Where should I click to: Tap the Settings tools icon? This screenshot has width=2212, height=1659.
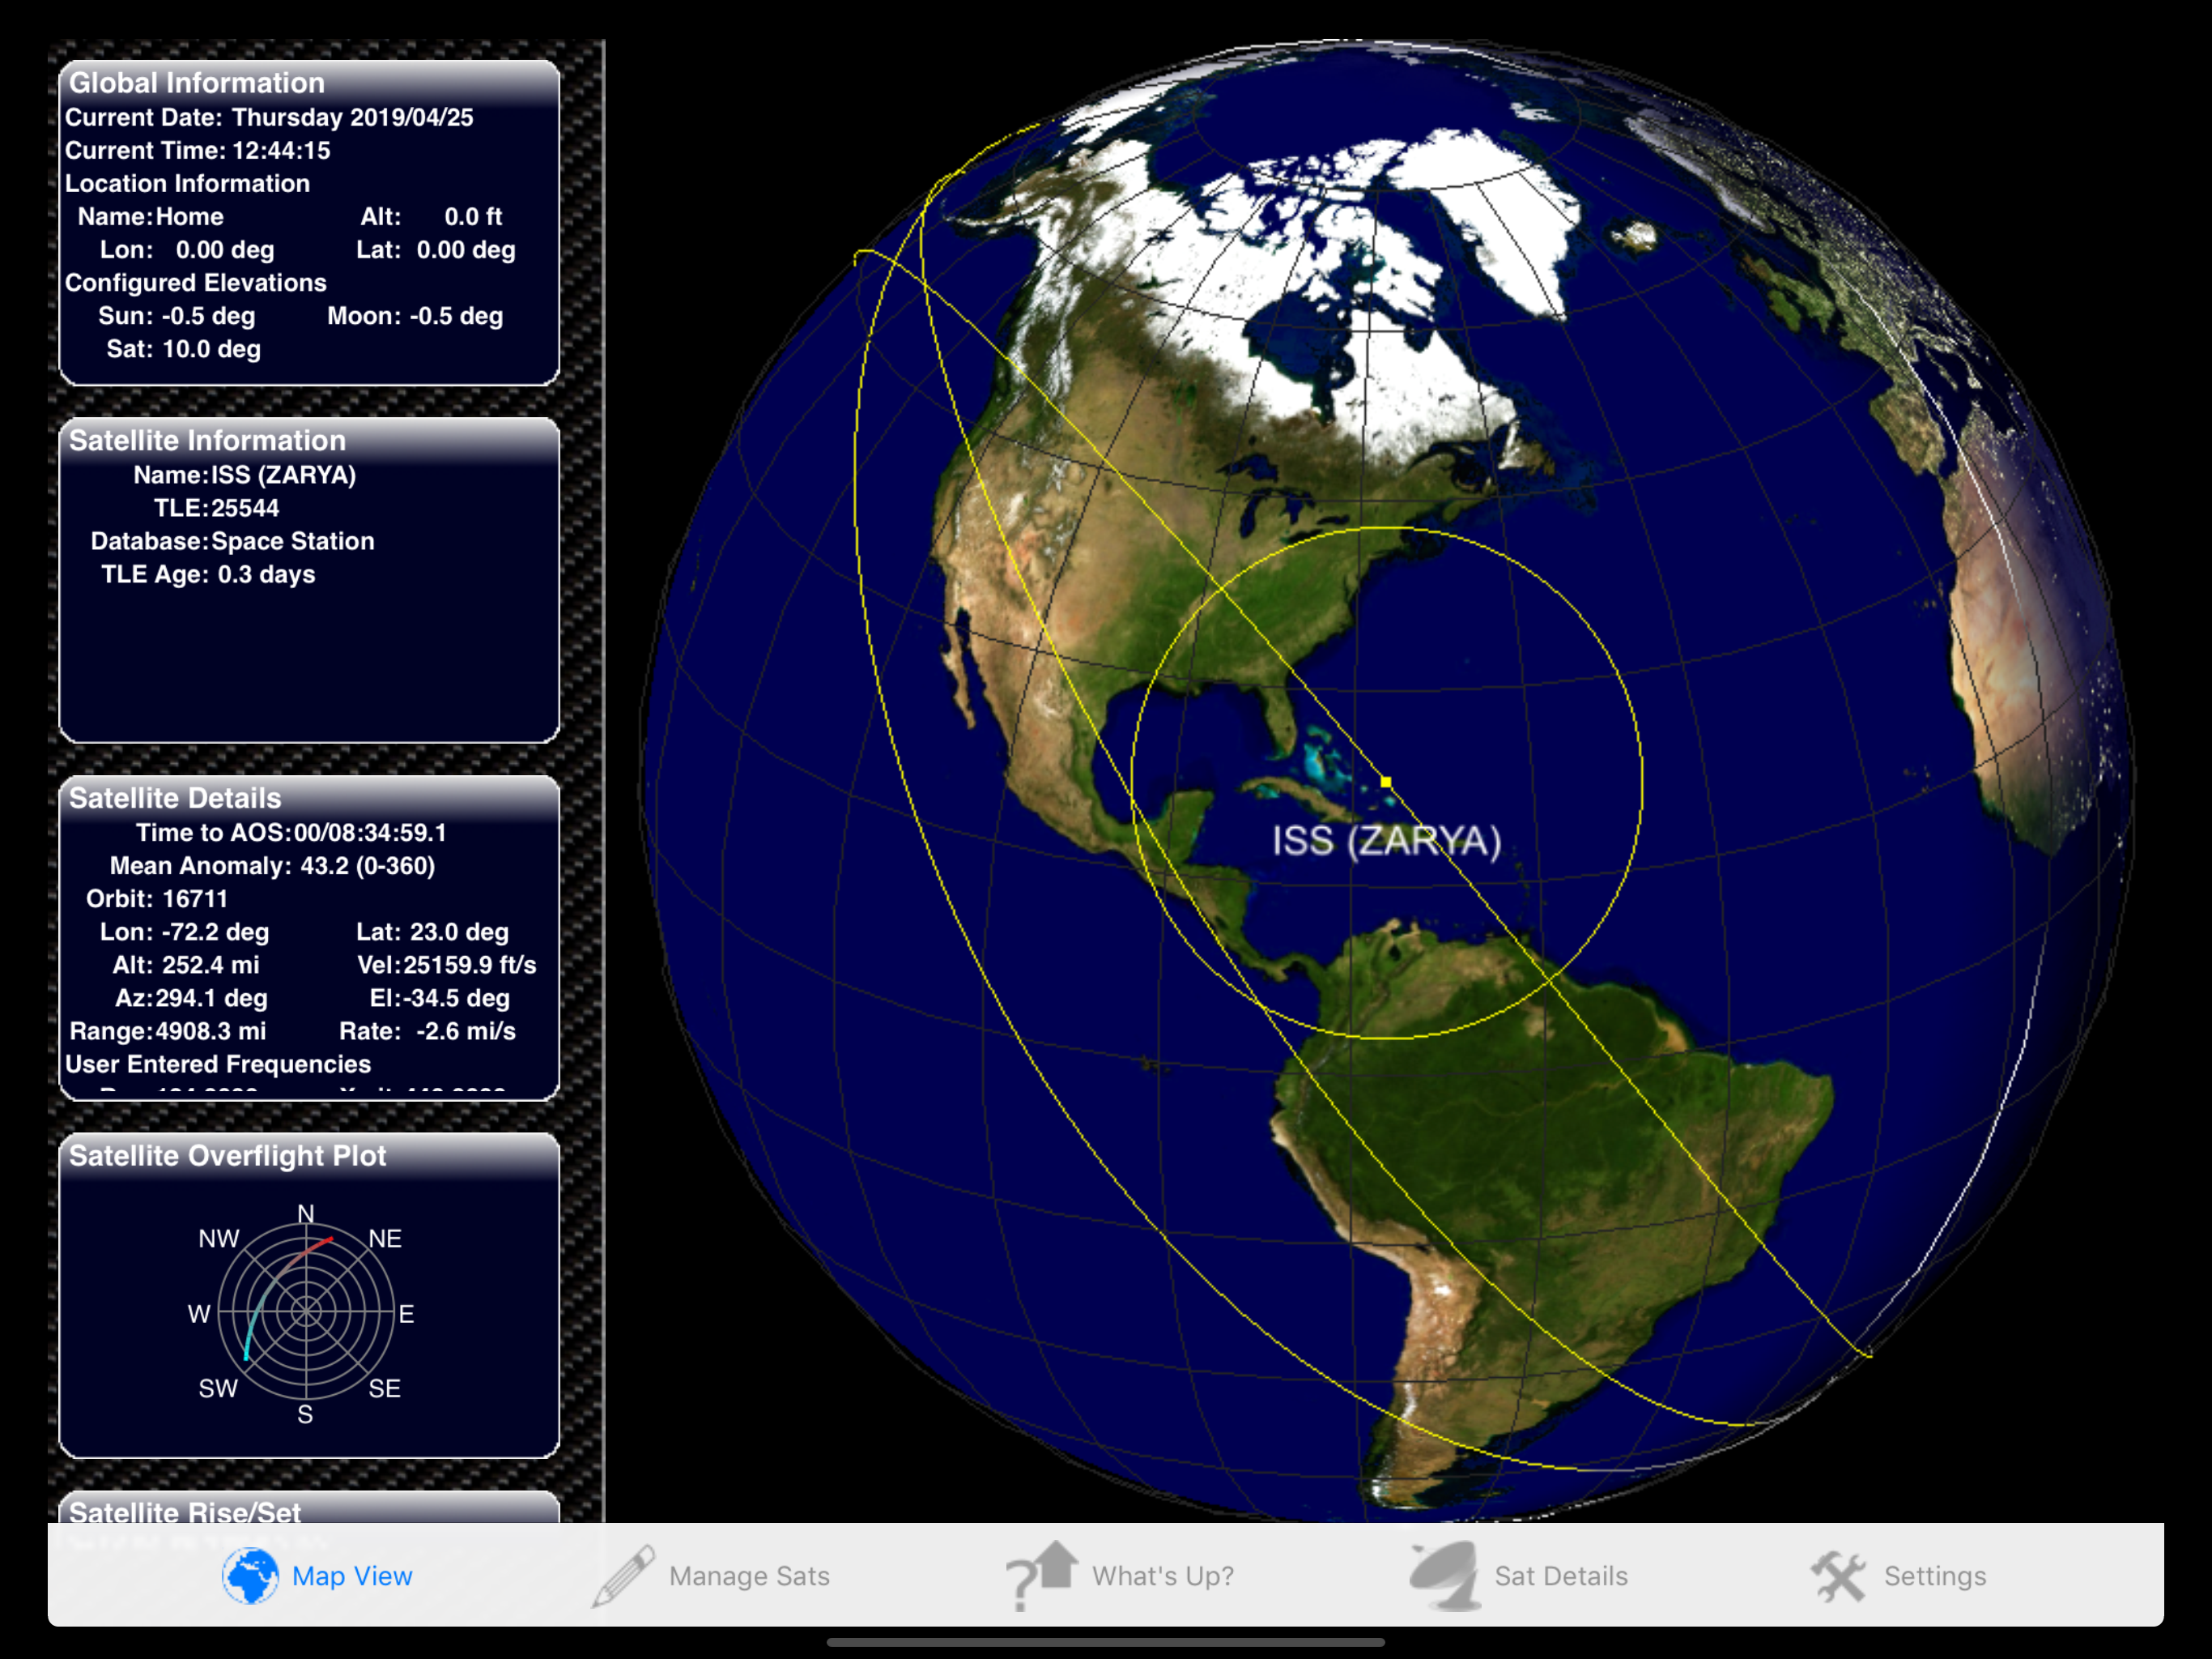tap(1838, 1576)
